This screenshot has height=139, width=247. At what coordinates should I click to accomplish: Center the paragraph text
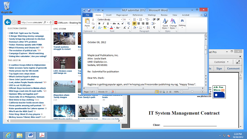[x=139, y=23]
